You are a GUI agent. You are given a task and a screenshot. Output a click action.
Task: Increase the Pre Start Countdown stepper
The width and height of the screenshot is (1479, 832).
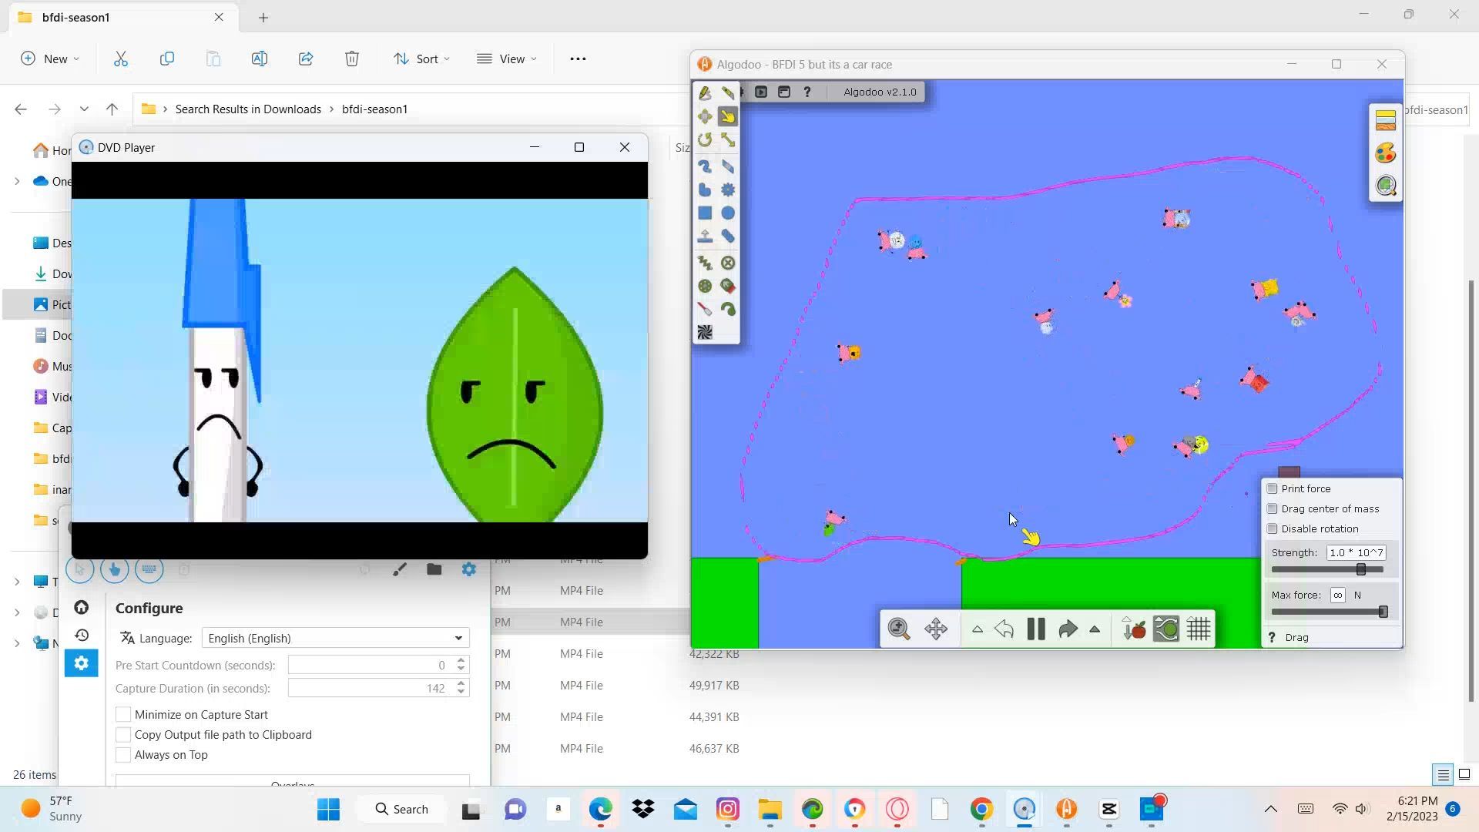click(461, 660)
